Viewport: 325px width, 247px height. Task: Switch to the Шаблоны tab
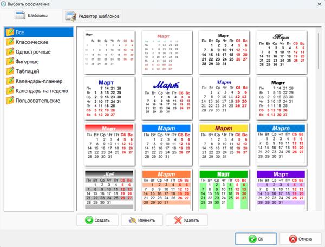pyautogui.click(x=31, y=16)
